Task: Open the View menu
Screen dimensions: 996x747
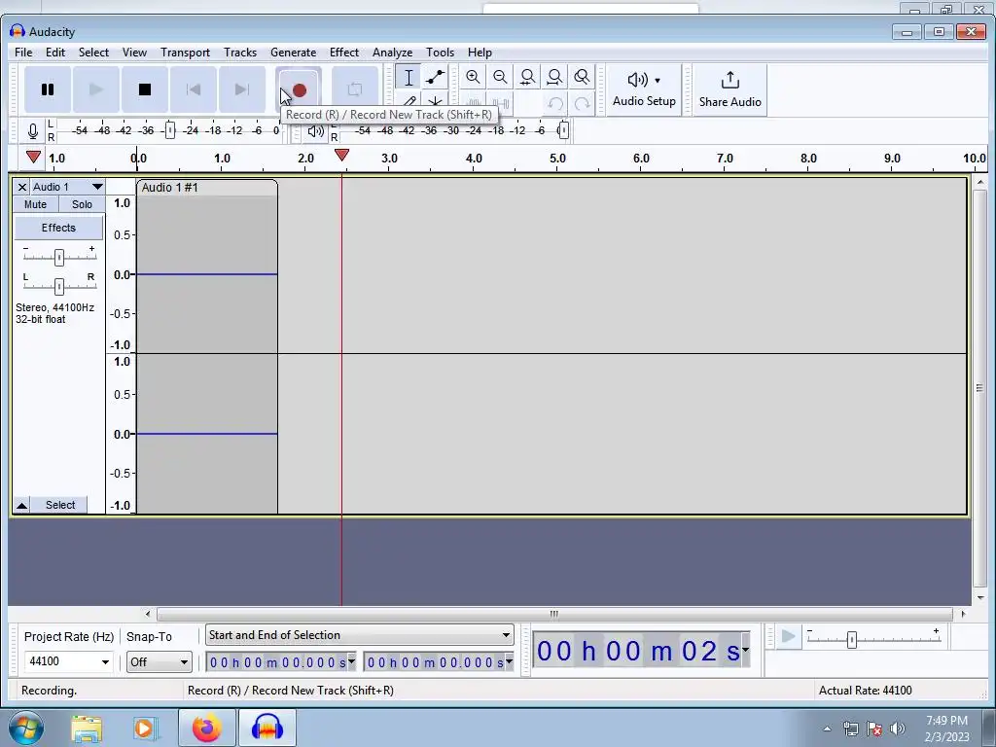Action: [134, 53]
